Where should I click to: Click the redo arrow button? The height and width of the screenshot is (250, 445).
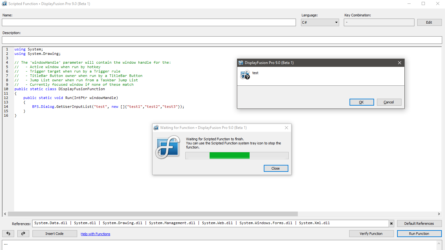[x=23, y=234]
